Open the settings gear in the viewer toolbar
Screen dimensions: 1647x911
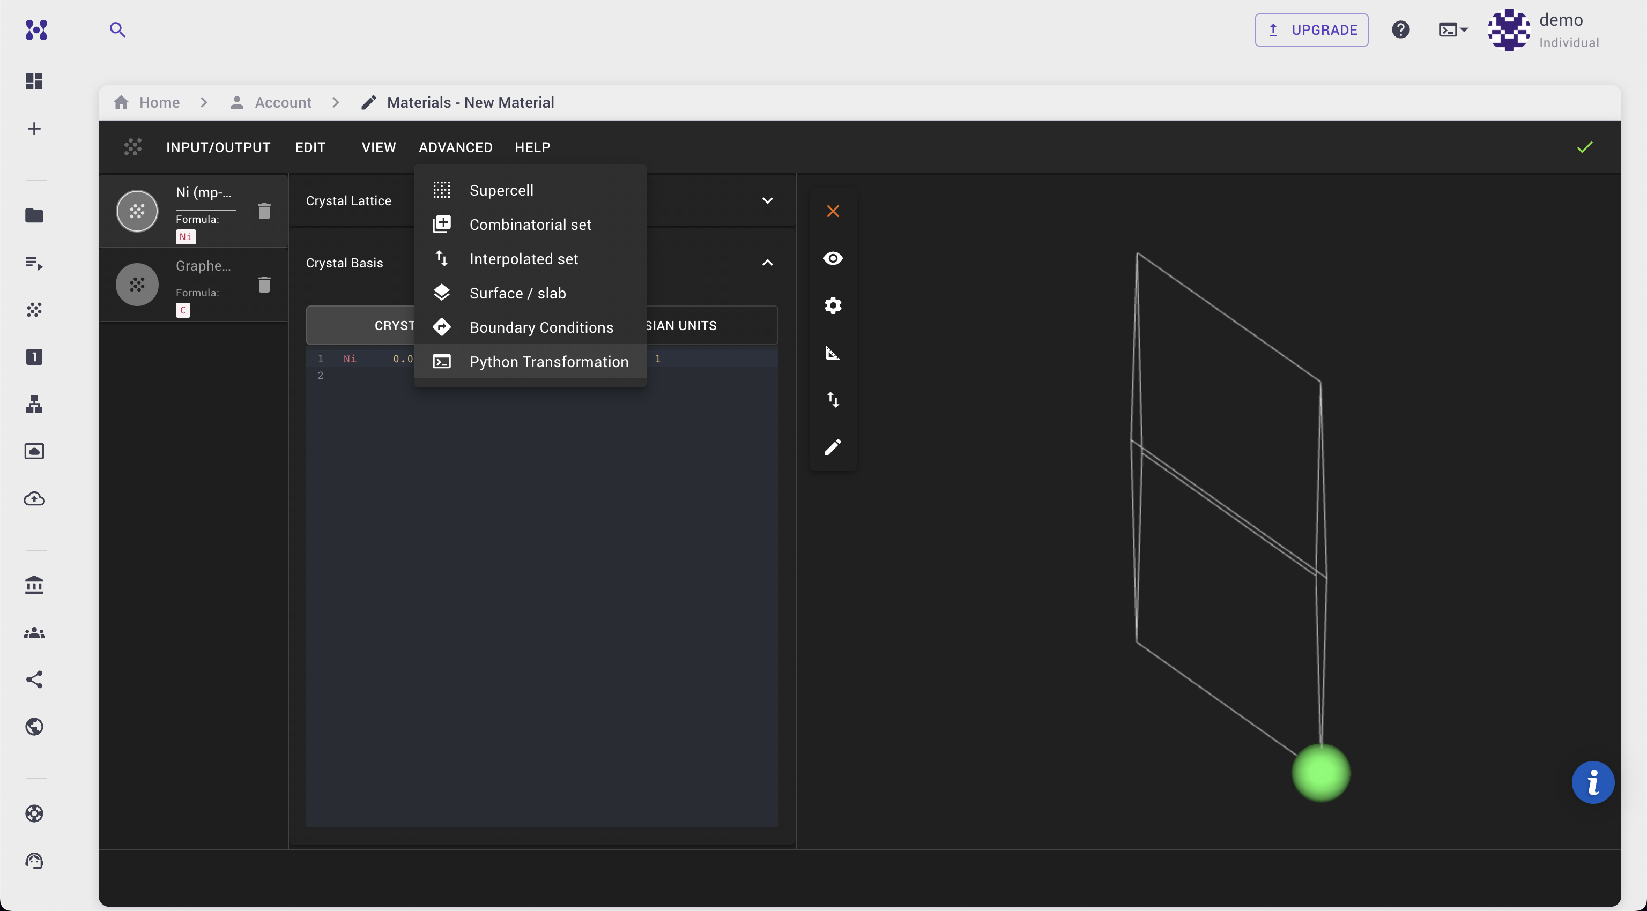(833, 305)
